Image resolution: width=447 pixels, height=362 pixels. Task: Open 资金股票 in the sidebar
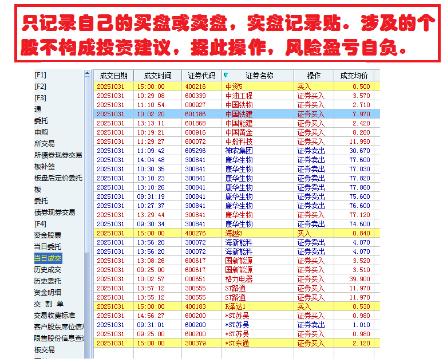coord(48,235)
